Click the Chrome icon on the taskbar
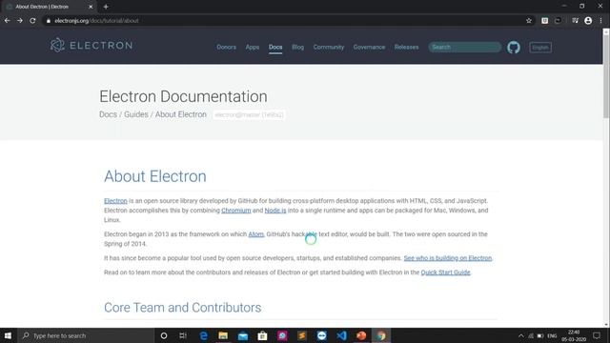 pos(381,335)
